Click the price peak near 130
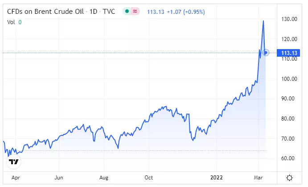This screenshot has width=308, height=187. (x=263, y=21)
